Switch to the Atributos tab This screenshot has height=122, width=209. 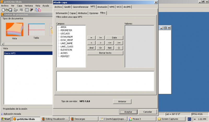[82, 13]
